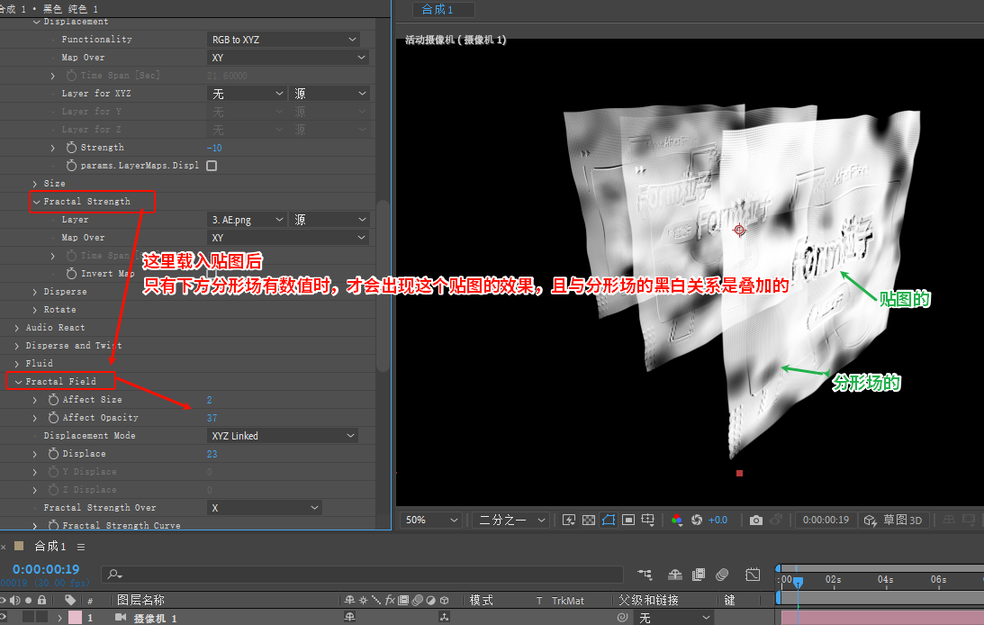Take snapshot with camera icon
Image resolution: width=984 pixels, height=625 pixels.
pos(756,520)
